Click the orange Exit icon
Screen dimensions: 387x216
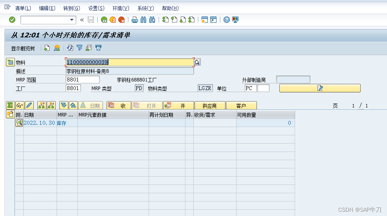113,20
